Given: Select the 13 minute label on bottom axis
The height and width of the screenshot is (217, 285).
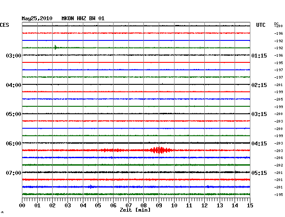Looking at the screenshot, I should point(220,205).
